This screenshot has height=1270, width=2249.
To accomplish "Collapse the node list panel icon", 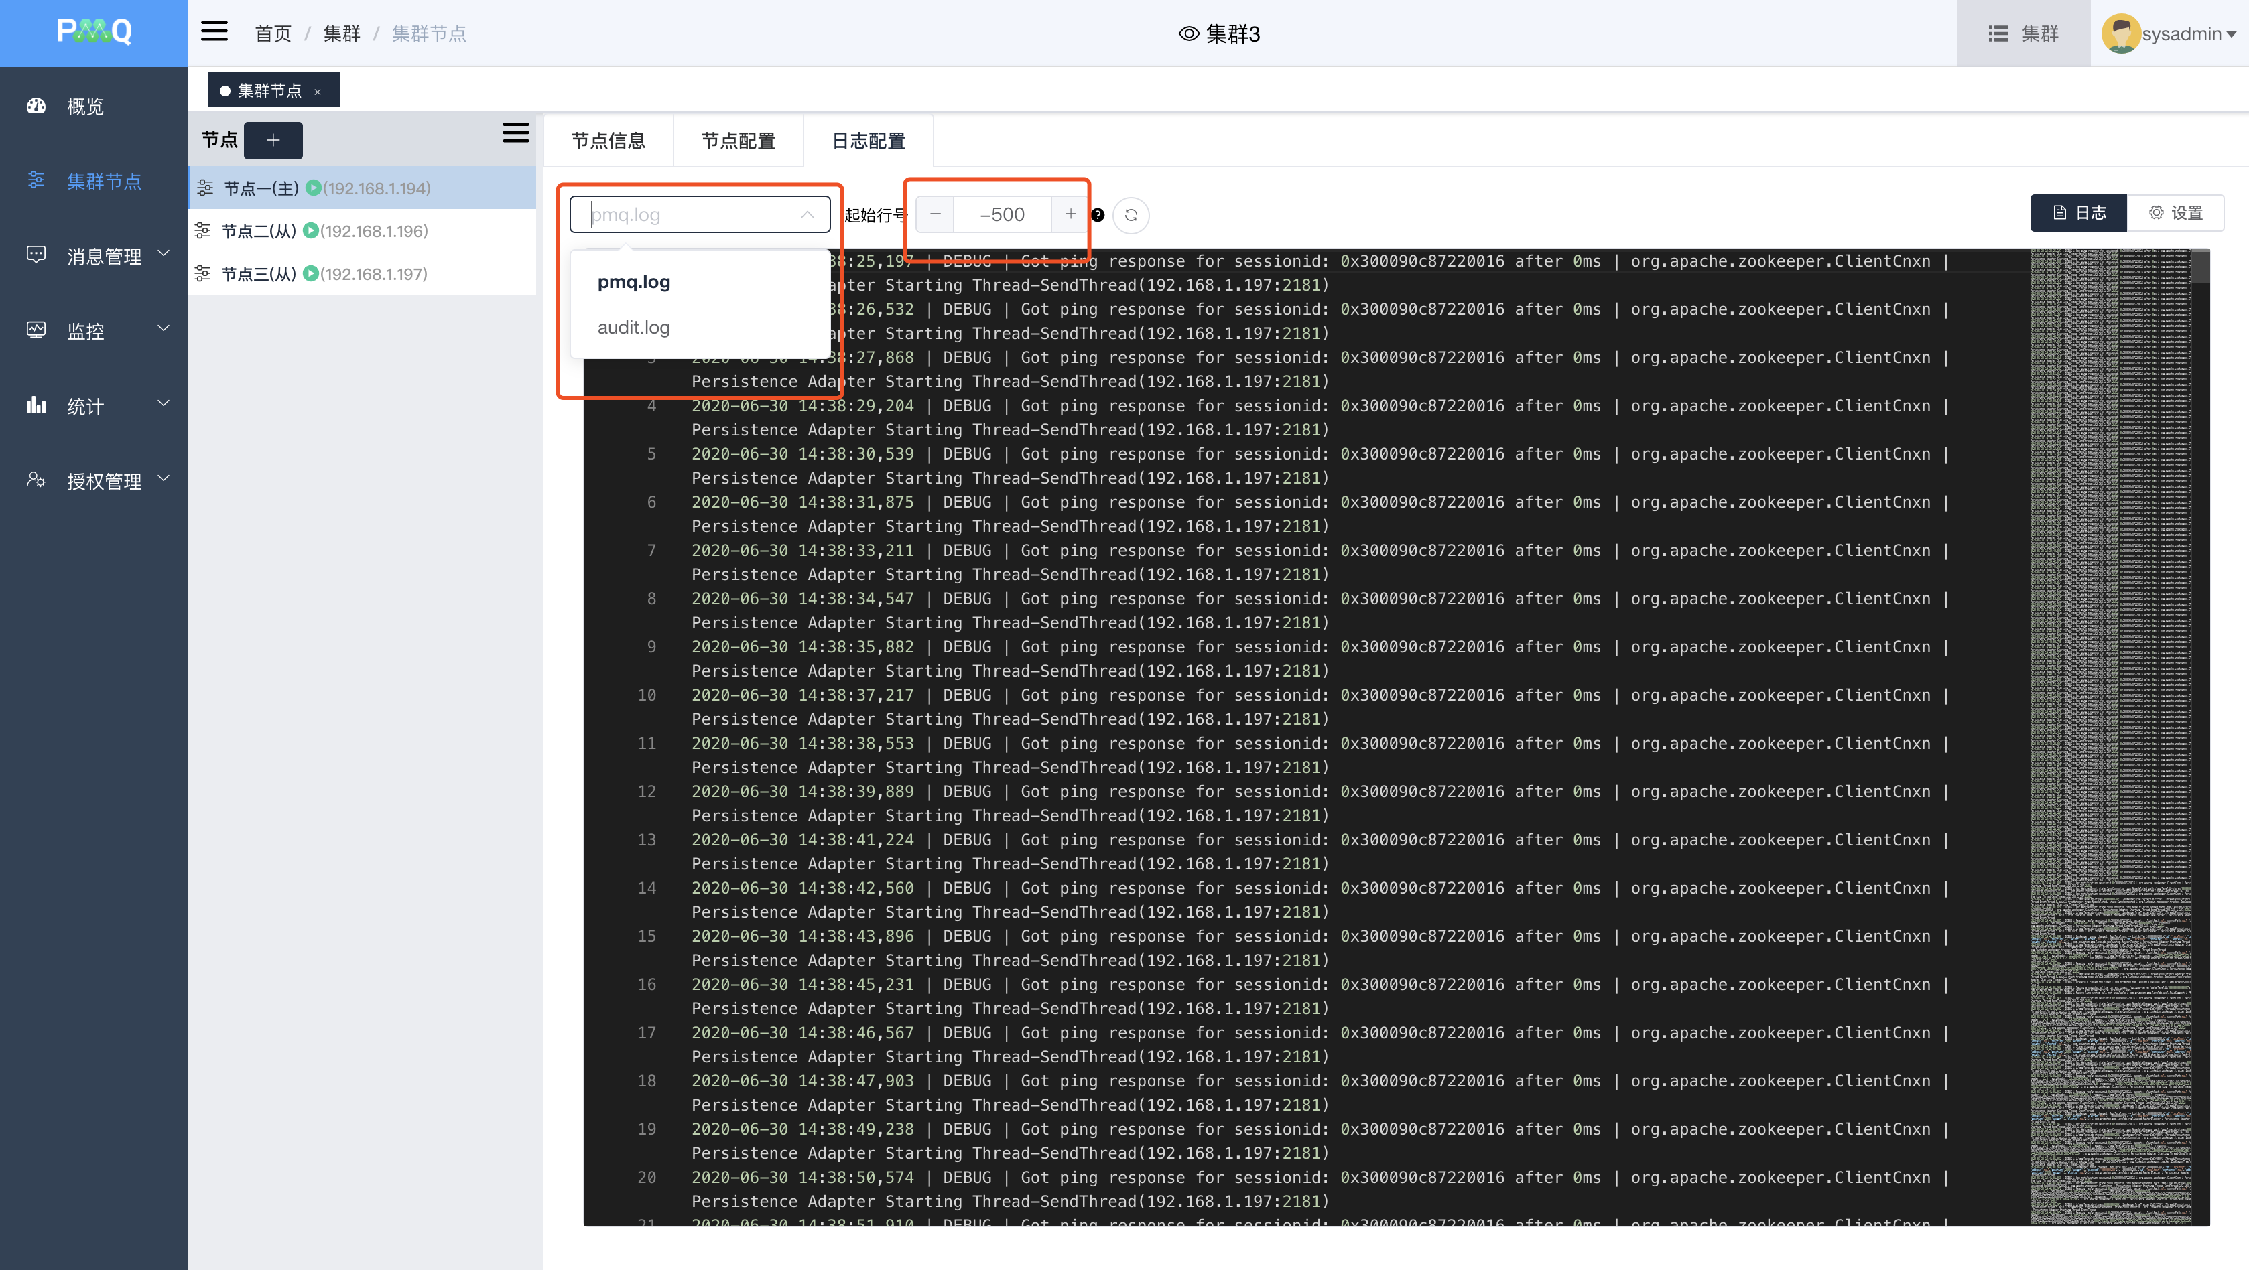I will [x=515, y=133].
